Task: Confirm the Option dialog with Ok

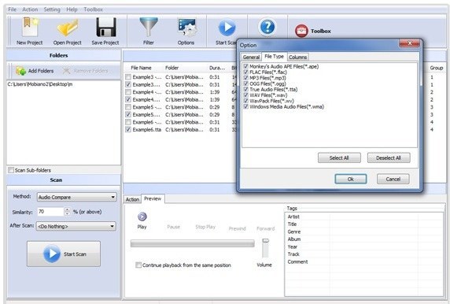Action: click(x=351, y=179)
